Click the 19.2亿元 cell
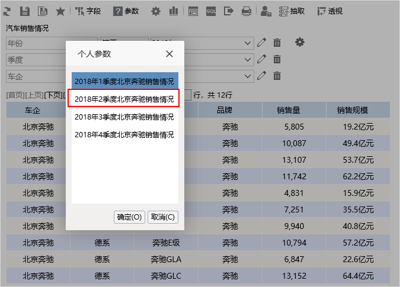400x287 pixels. 358,127
